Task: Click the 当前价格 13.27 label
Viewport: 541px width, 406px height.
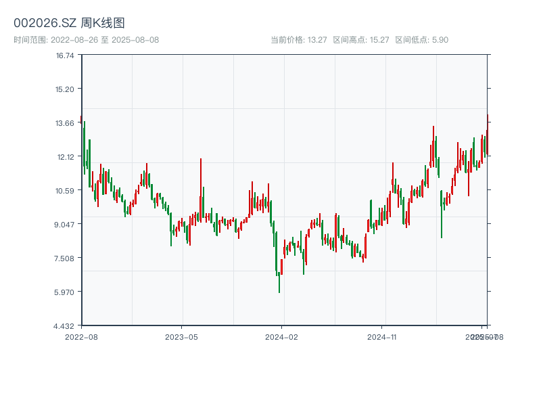Action: click(298, 40)
